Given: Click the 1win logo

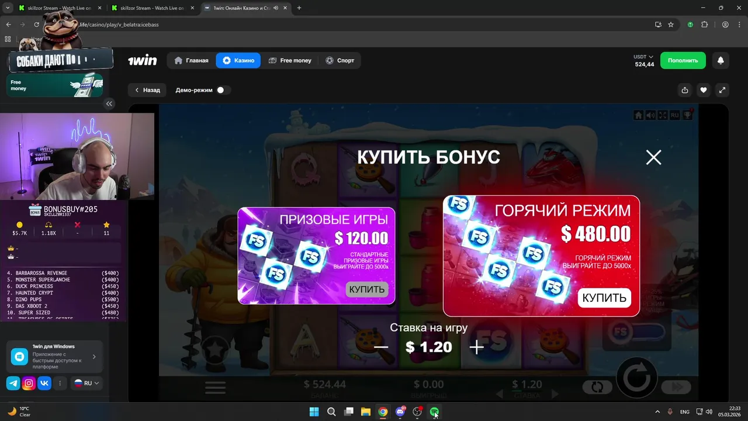Looking at the screenshot, I should 143,60.
